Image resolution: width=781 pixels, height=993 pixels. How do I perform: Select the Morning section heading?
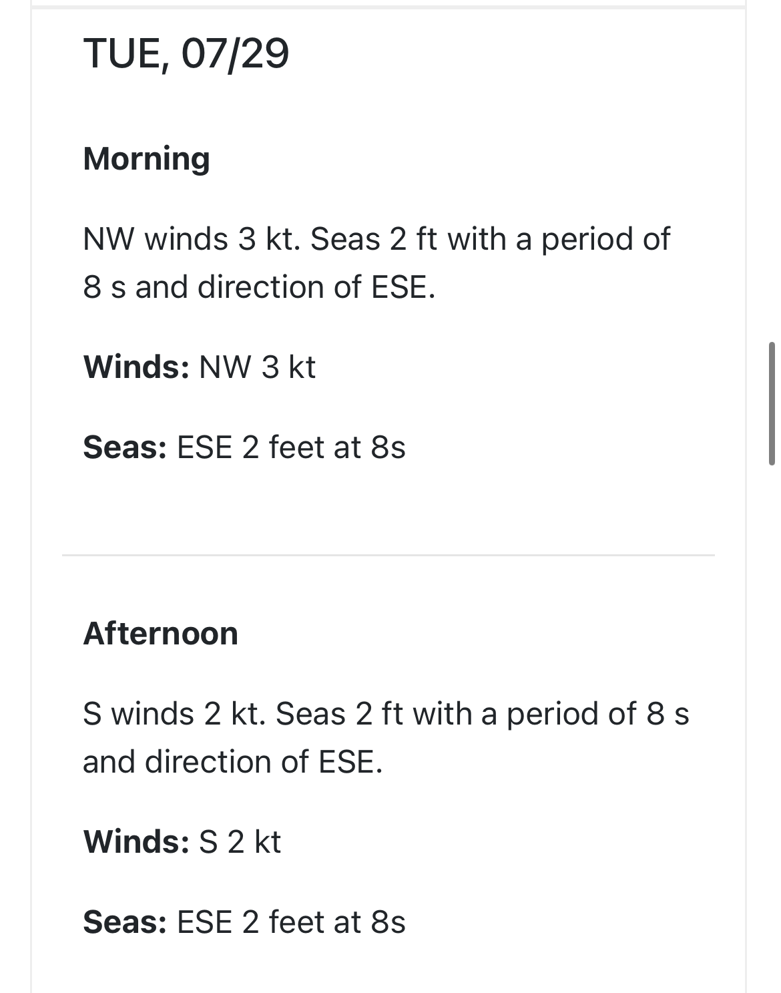tap(146, 159)
